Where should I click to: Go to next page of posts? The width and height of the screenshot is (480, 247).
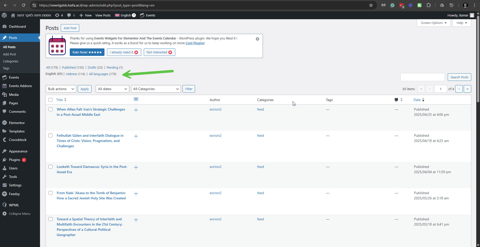coord(459,89)
